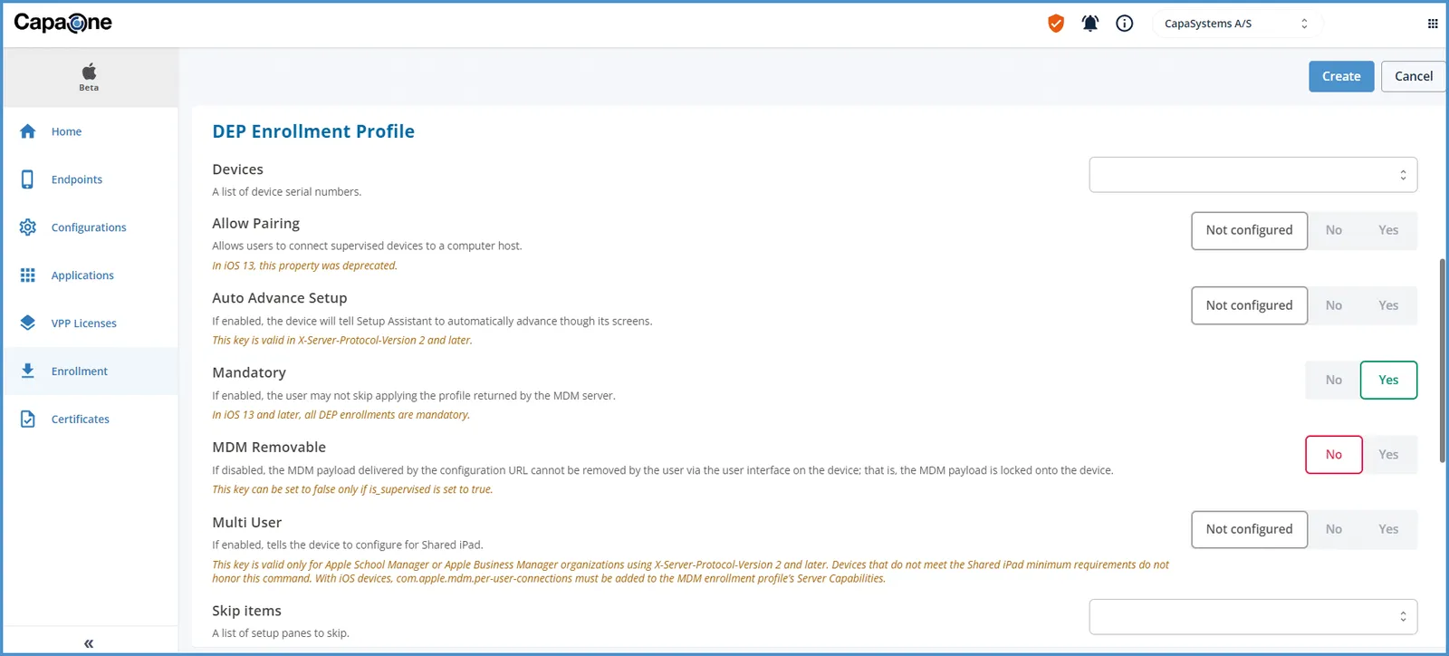Click the Cancel button

click(1414, 76)
